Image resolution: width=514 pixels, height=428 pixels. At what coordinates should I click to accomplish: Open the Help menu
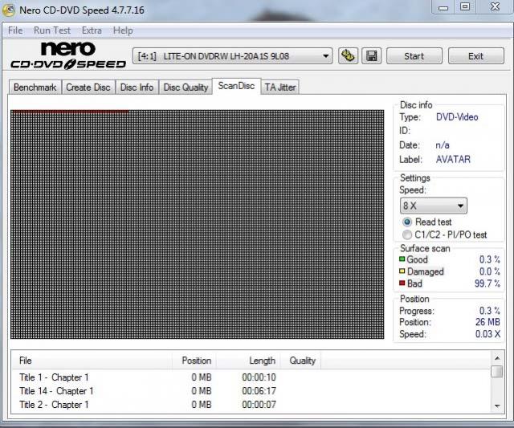click(x=123, y=31)
